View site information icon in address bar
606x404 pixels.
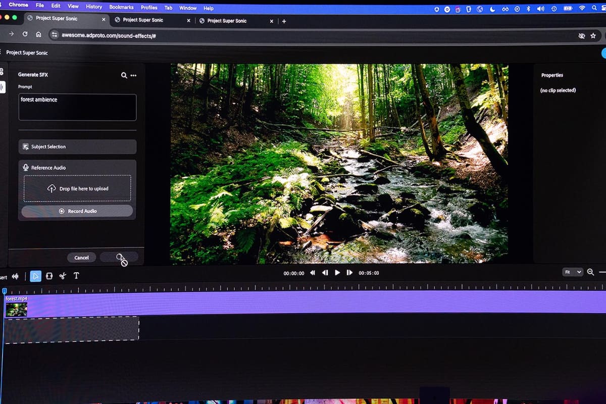pos(55,35)
